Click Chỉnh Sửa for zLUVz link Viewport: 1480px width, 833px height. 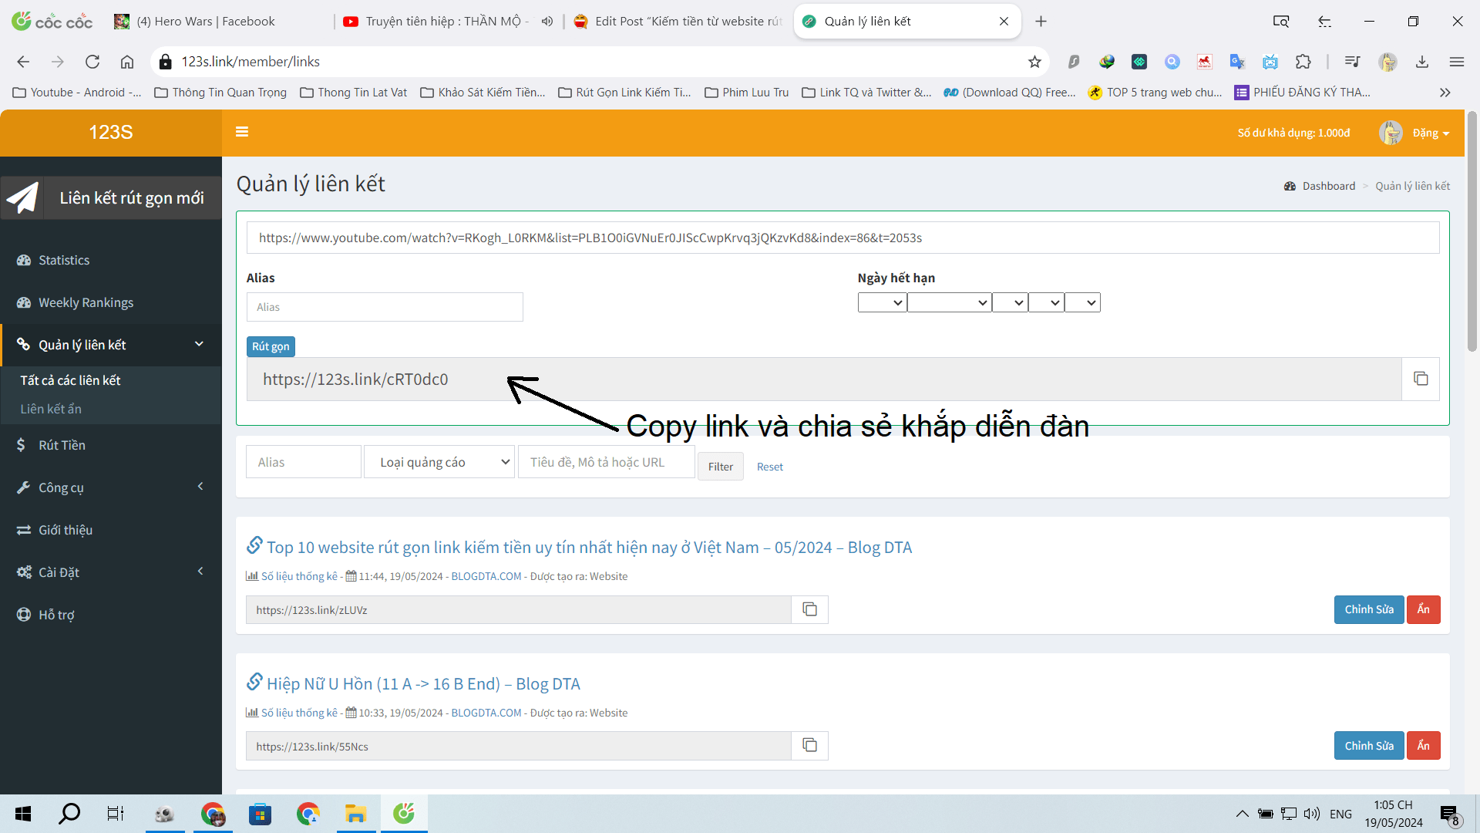tap(1369, 609)
